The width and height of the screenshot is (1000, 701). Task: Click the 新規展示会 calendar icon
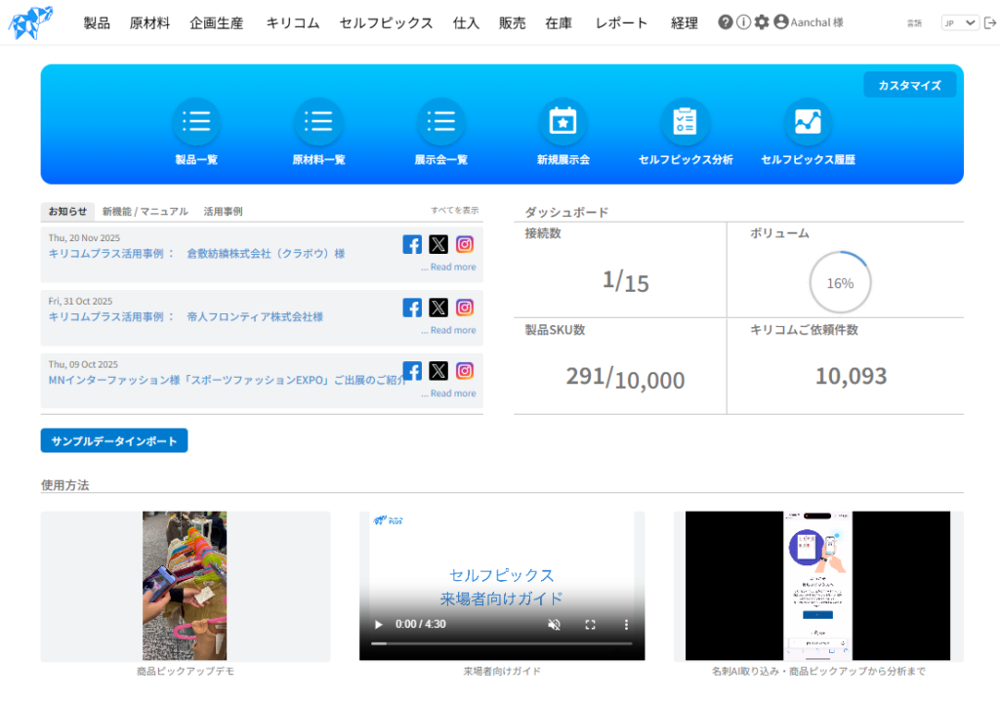click(x=562, y=122)
